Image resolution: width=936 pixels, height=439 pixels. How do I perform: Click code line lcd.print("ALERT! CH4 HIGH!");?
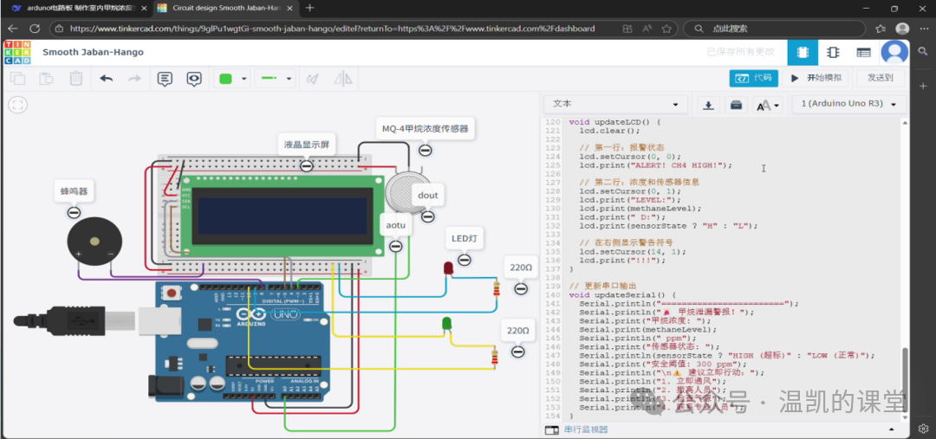pos(655,165)
